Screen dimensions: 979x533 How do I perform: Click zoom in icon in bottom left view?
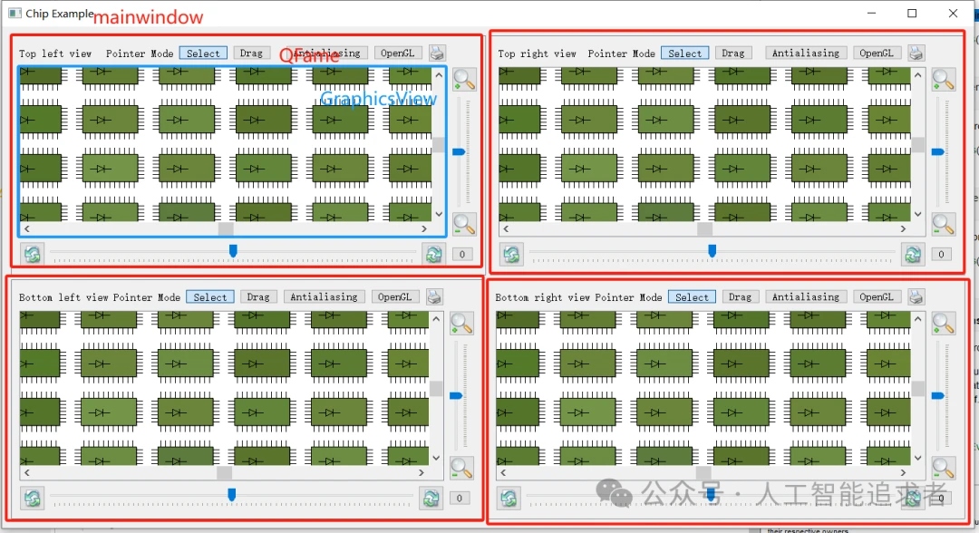click(461, 323)
